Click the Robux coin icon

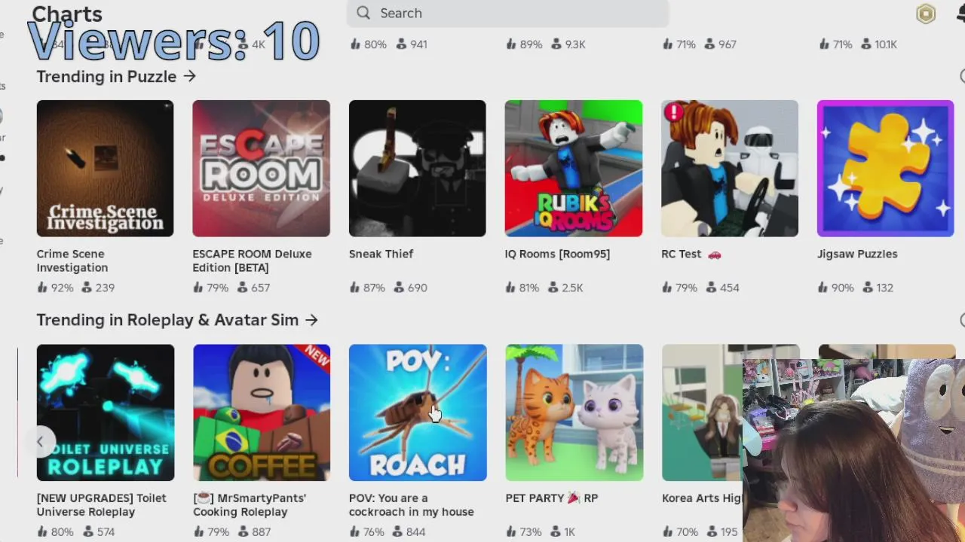pos(926,14)
